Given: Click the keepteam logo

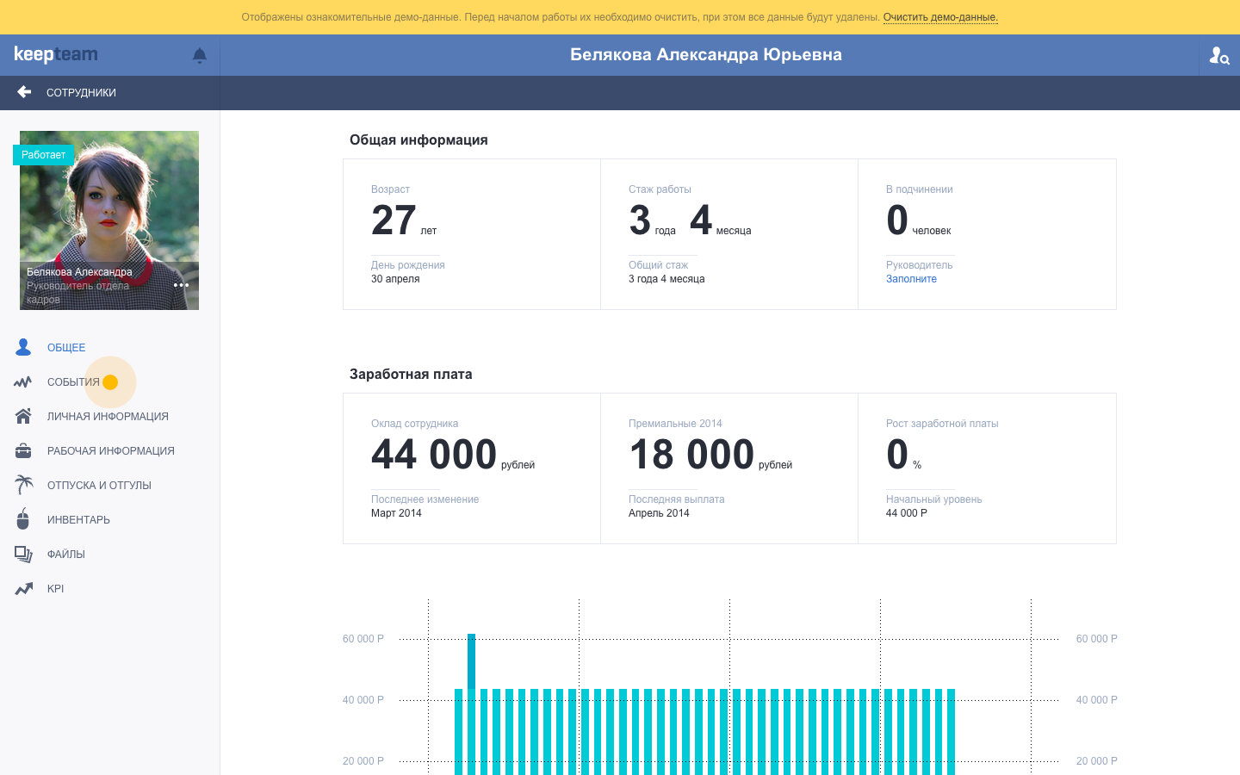Looking at the screenshot, I should pos(56,54).
